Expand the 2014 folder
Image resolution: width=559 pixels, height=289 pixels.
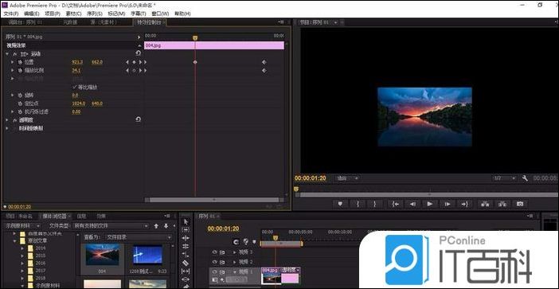click(x=21, y=248)
